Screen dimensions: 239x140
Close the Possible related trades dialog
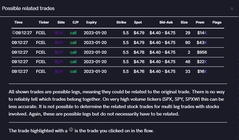tap(232, 9)
